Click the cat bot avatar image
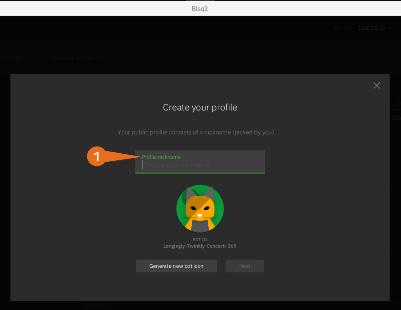The width and height of the screenshot is (401, 310). 200,209
